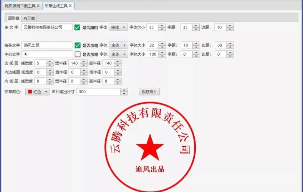Increase 内边线圆 线宽度 value

click(50, 71)
